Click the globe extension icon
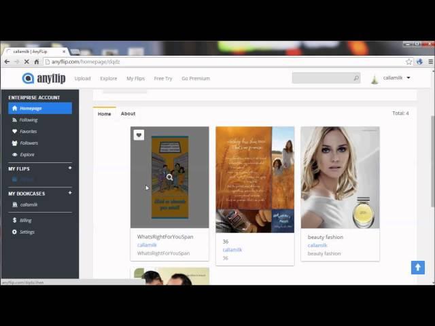 [x=419, y=62]
